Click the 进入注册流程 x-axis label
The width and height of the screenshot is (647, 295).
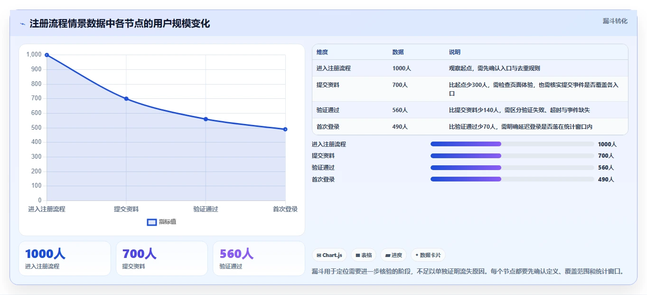[x=47, y=209]
